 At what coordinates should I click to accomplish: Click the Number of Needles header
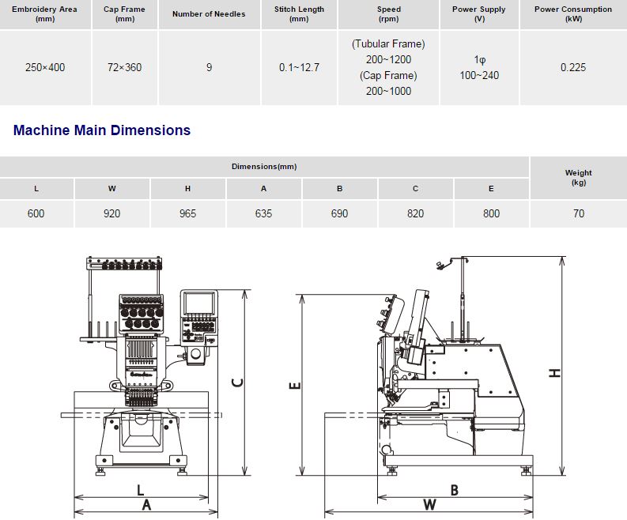(209, 14)
